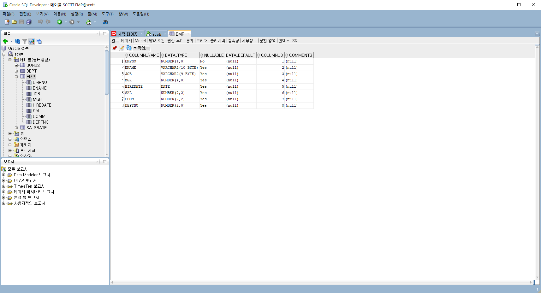Collapse the scott connection node
541x293 pixels.
4,54
